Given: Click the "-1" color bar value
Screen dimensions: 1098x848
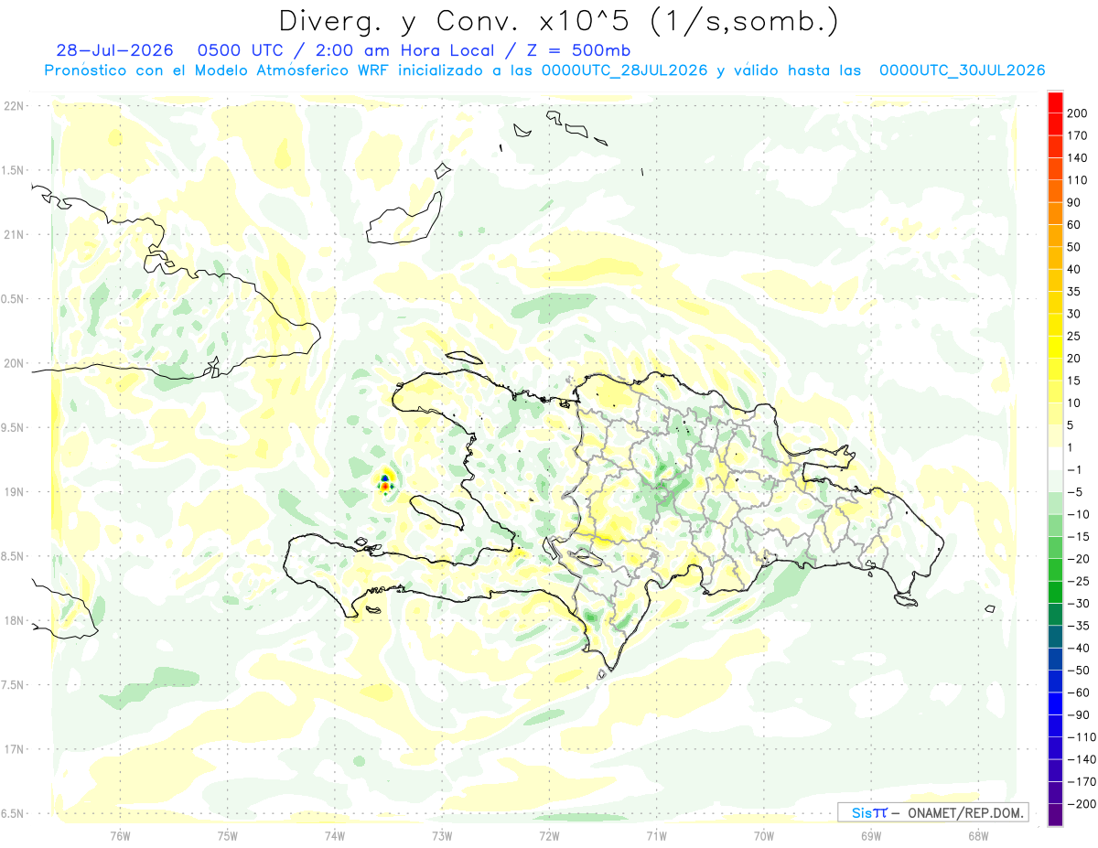Looking at the screenshot, I should point(1075,470).
